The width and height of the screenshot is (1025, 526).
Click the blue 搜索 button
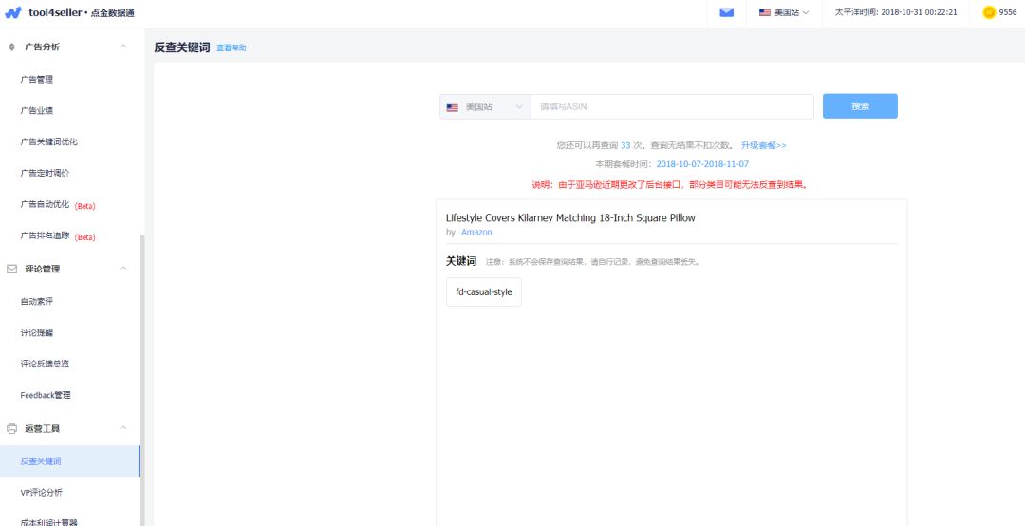coord(860,106)
